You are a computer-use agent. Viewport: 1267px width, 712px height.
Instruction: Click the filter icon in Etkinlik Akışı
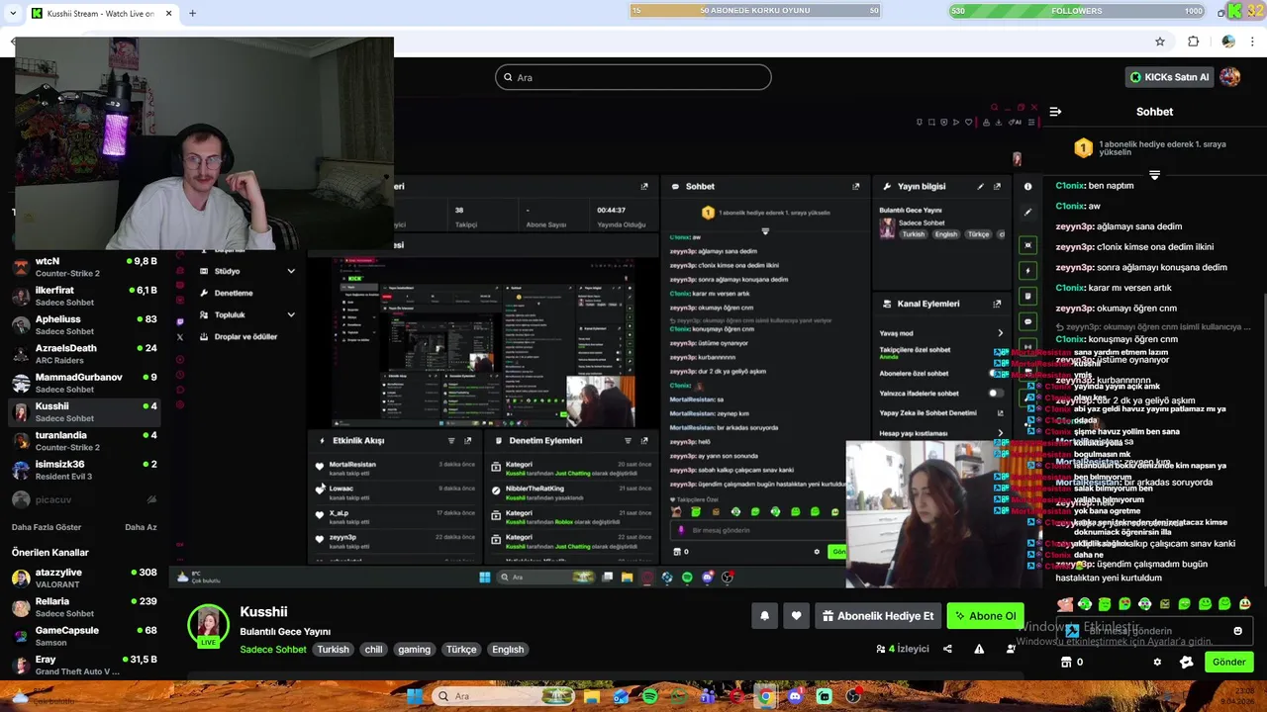[451, 441]
